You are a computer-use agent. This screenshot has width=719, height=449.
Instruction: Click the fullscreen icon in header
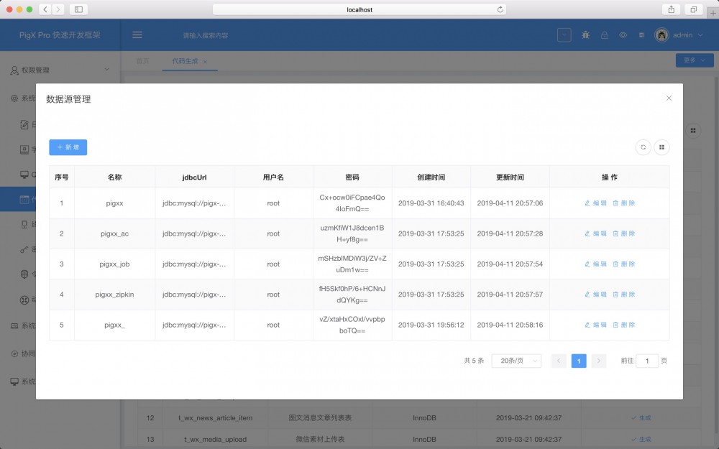pyautogui.click(x=641, y=34)
